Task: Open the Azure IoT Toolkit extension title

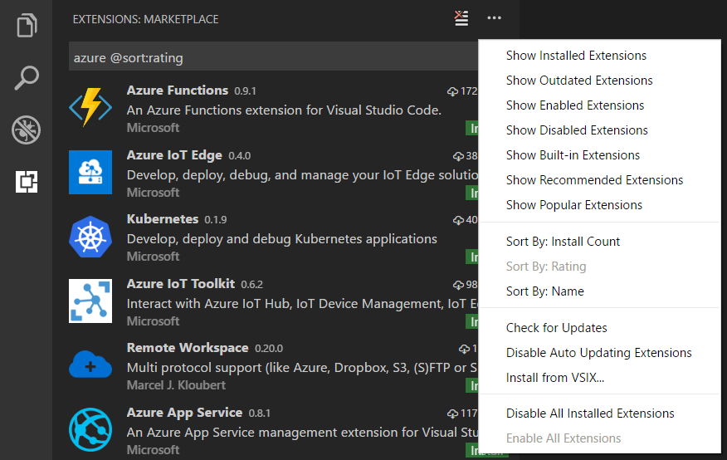Action: pyautogui.click(x=181, y=284)
